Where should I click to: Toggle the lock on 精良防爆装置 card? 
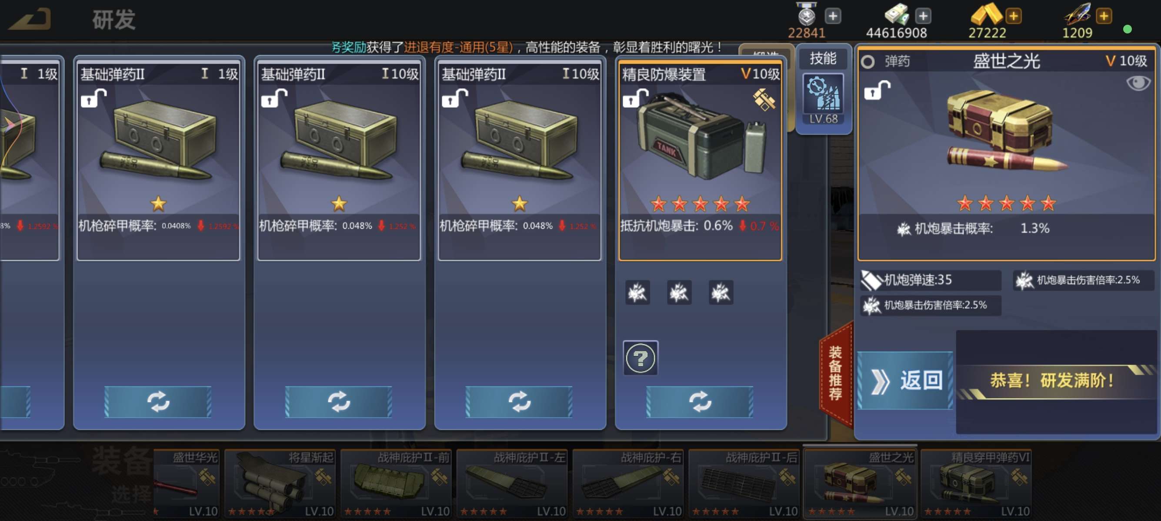pyautogui.click(x=635, y=99)
